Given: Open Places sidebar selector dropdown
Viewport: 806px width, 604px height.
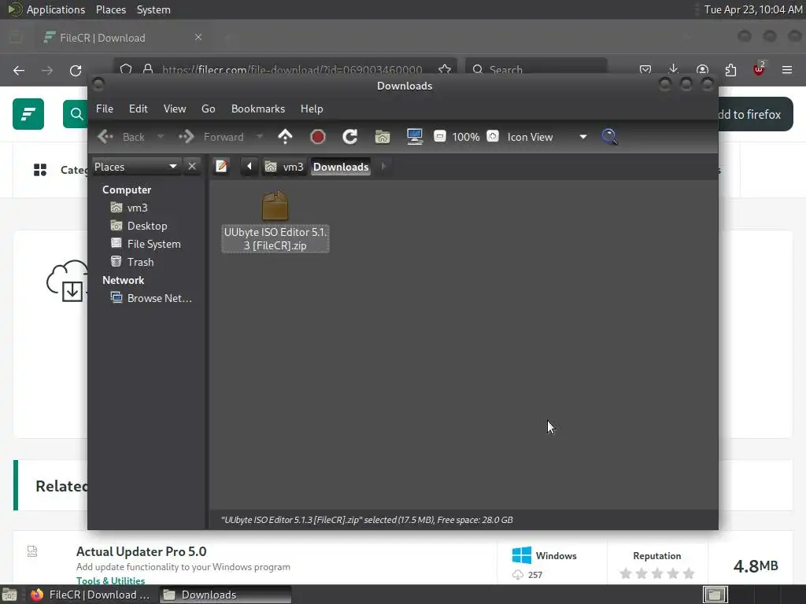Looking at the screenshot, I should pyautogui.click(x=136, y=167).
